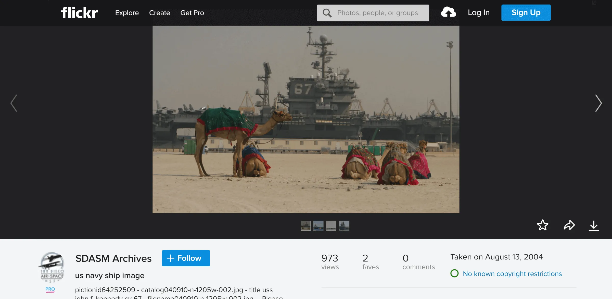Click the search magnifier icon
The image size is (612, 299).
coord(327,13)
